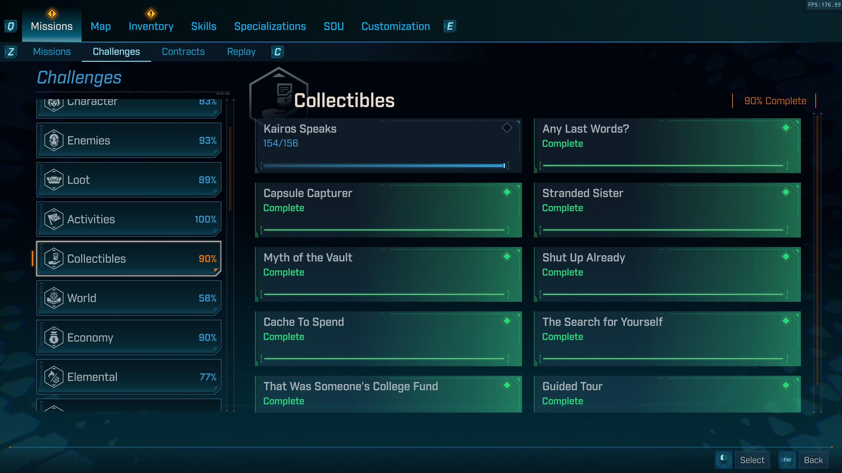Click the green diamond on Any Last Words?
Screen dimensions: 842x473
(x=786, y=128)
